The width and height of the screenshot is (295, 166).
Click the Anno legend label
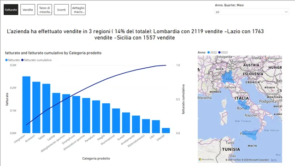tap(201, 52)
